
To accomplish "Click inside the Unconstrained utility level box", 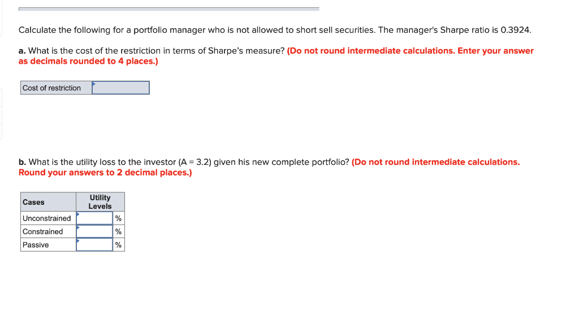I will (x=94, y=218).
